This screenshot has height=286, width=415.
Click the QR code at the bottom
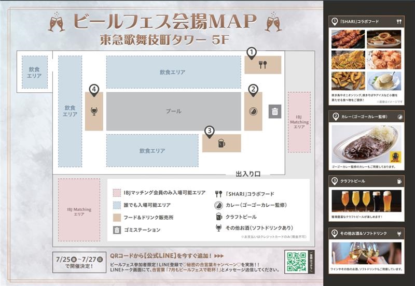pyautogui.click(x=296, y=261)
